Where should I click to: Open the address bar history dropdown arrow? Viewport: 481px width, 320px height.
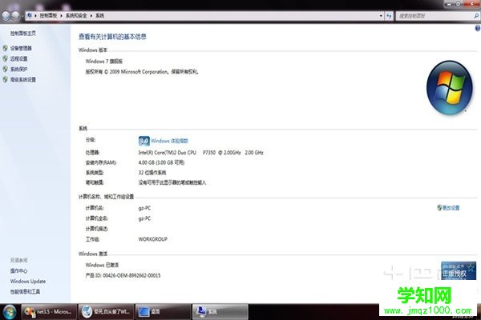point(381,16)
